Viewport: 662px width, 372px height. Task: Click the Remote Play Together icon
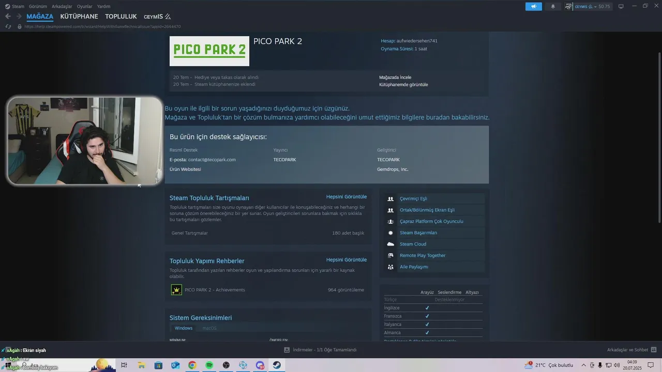(x=390, y=256)
